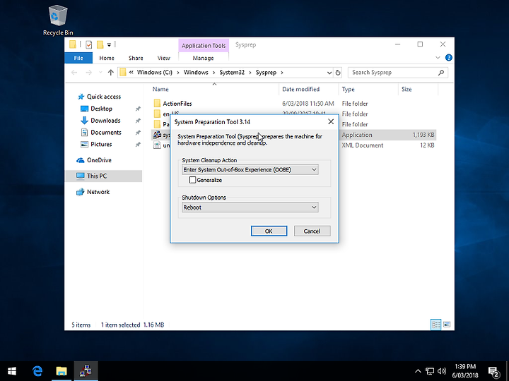This screenshot has height=381, width=509.
Task: Open the taskbar clock showing 1:39 PM
Action: (x=465, y=371)
